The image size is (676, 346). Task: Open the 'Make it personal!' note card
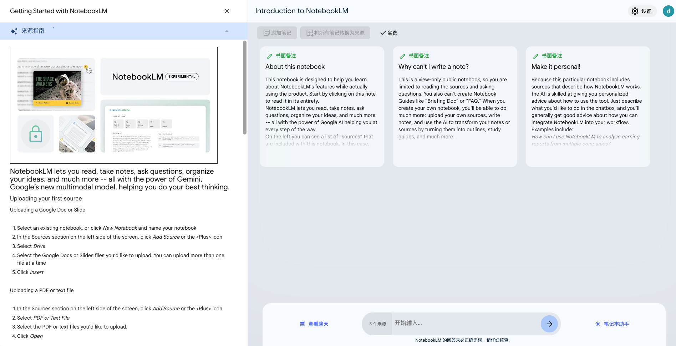pos(588,107)
